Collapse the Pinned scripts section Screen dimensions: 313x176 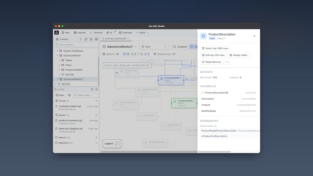pos(96,101)
